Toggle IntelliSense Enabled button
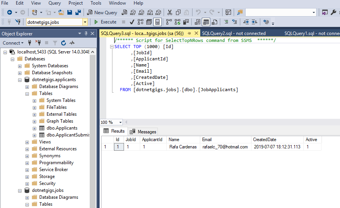340x208 pixels. [157, 22]
